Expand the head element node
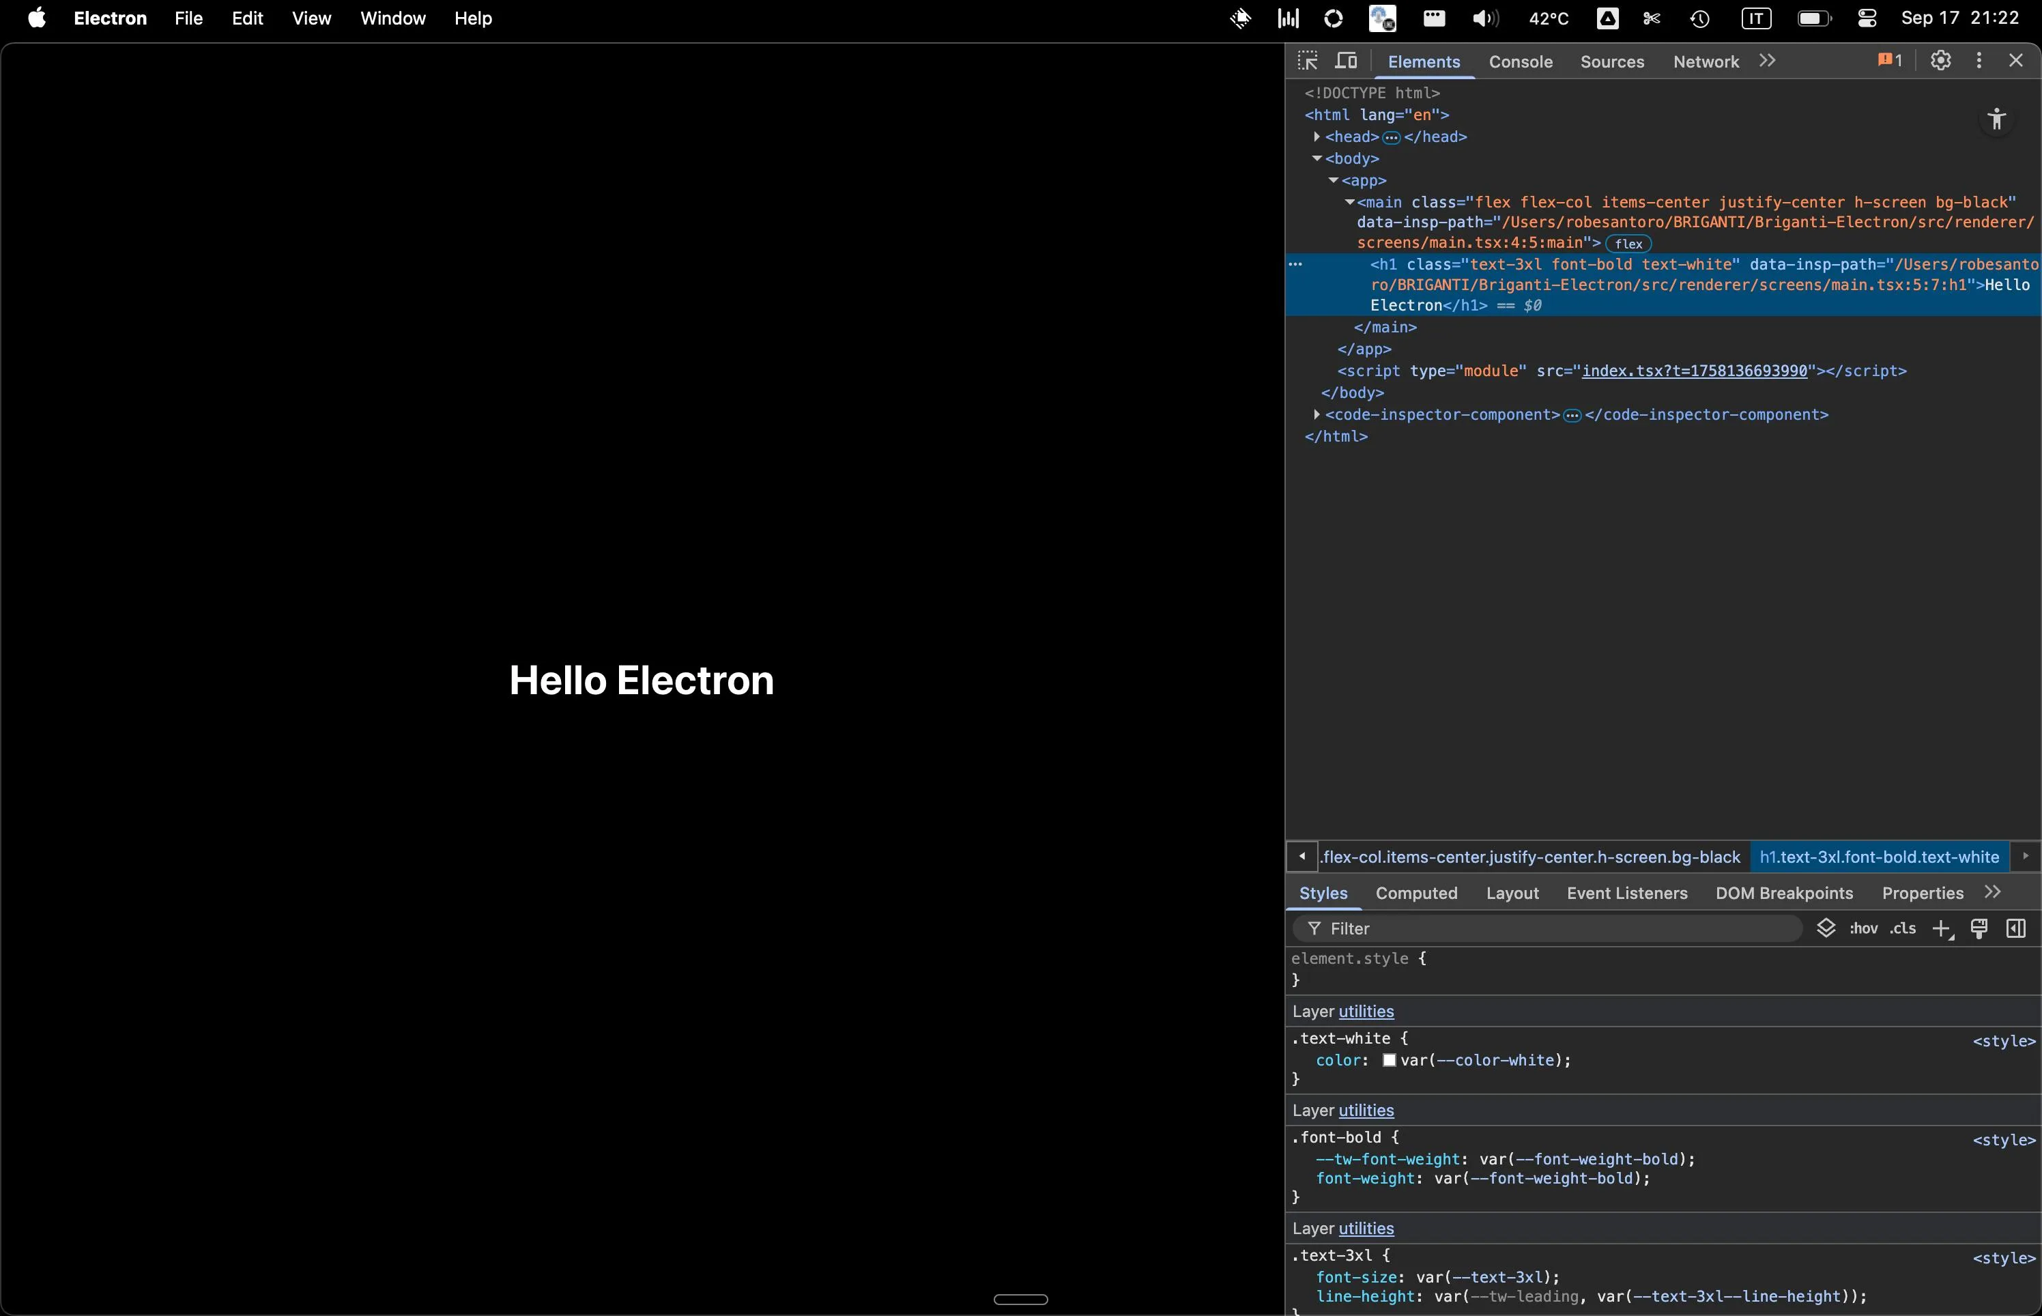 click(1317, 137)
